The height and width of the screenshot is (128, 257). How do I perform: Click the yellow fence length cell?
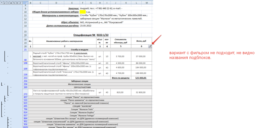click(83, 12)
